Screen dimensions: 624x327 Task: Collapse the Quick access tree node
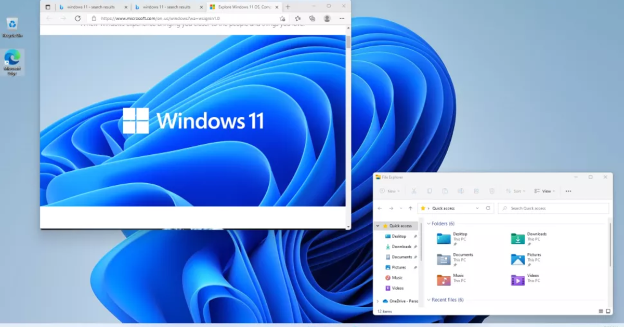(x=378, y=226)
